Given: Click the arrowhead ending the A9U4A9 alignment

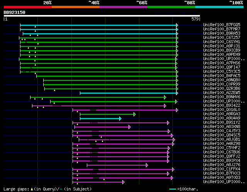Looking at the screenshot, I should click(x=120, y=119).
